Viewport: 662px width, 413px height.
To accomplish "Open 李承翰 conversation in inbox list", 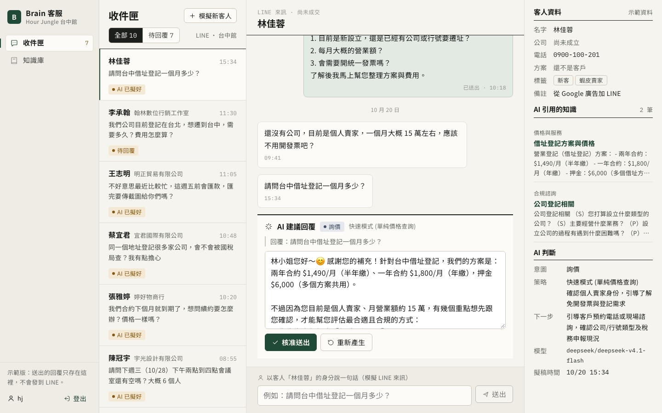I will [173, 131].
